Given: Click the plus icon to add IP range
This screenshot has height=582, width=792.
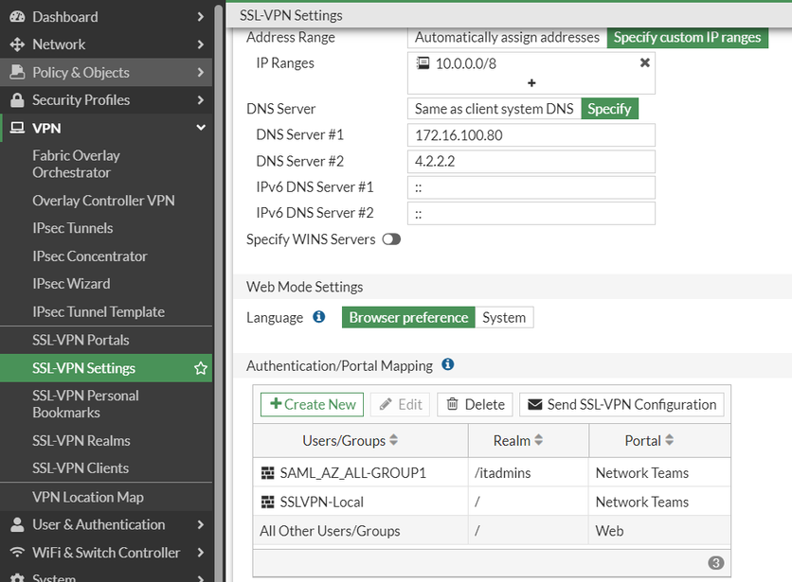Looking at the screenshot, I should (x=531, y=83).
